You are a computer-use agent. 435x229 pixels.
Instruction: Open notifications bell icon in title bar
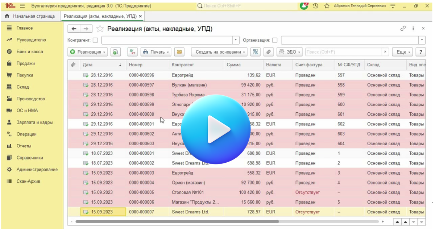[x=304, y=6]
